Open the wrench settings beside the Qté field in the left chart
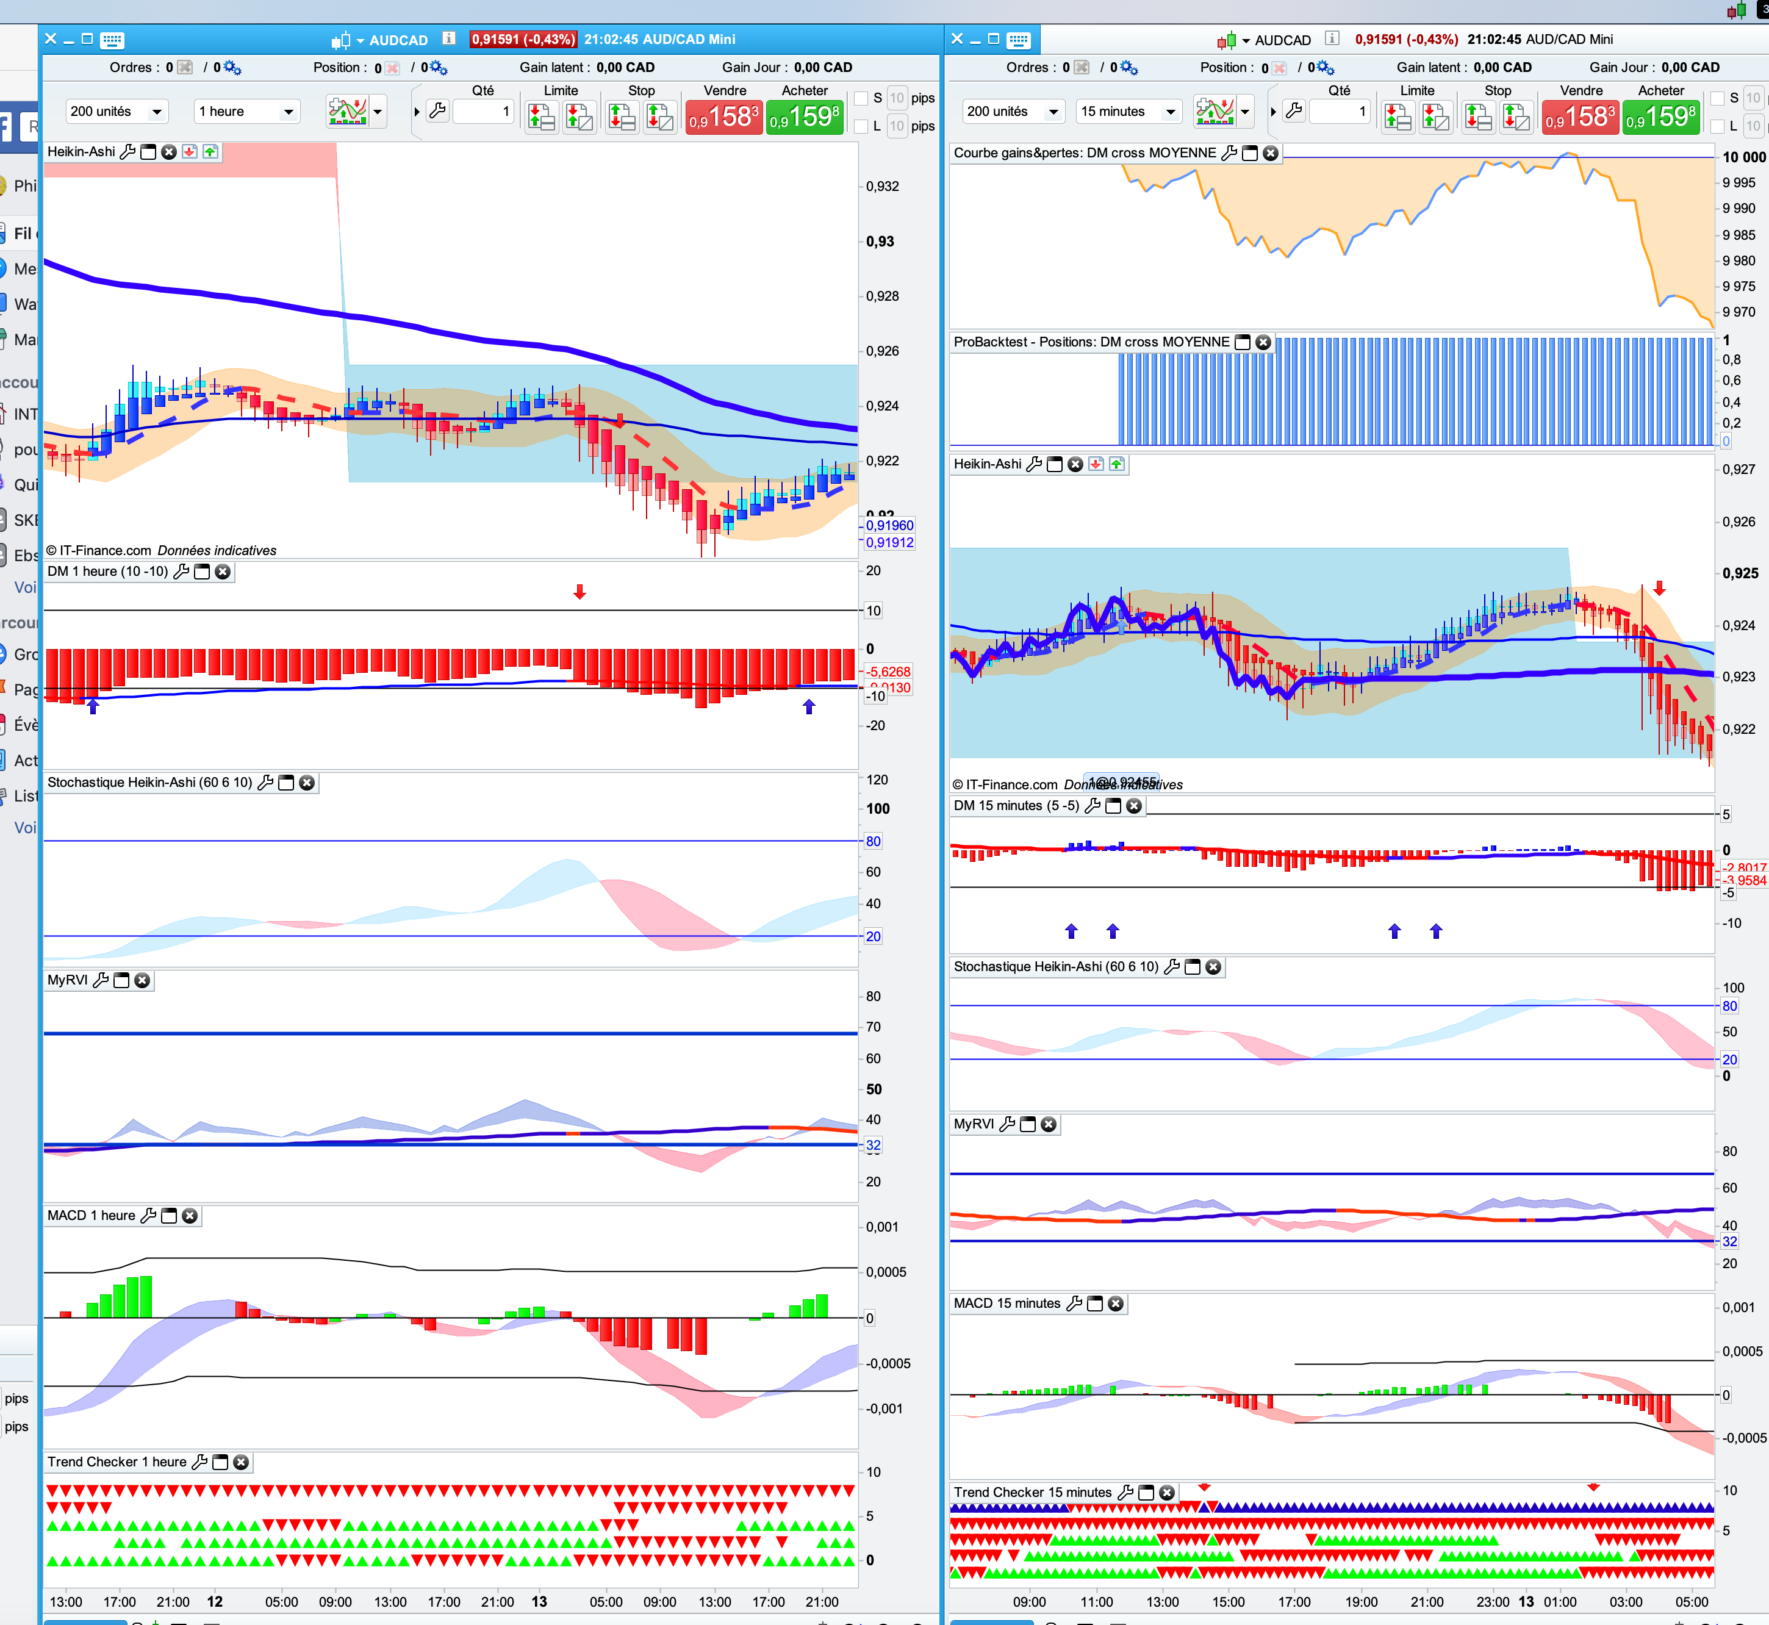Viewport: 1769px width, 1625px height. pyautogui.click(x=437, y=111)
